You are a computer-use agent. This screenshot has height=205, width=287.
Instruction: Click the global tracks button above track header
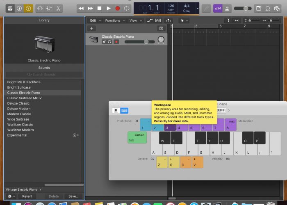[x=161, y=28]
